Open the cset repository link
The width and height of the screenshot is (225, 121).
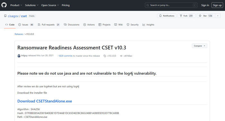point(24,16)
